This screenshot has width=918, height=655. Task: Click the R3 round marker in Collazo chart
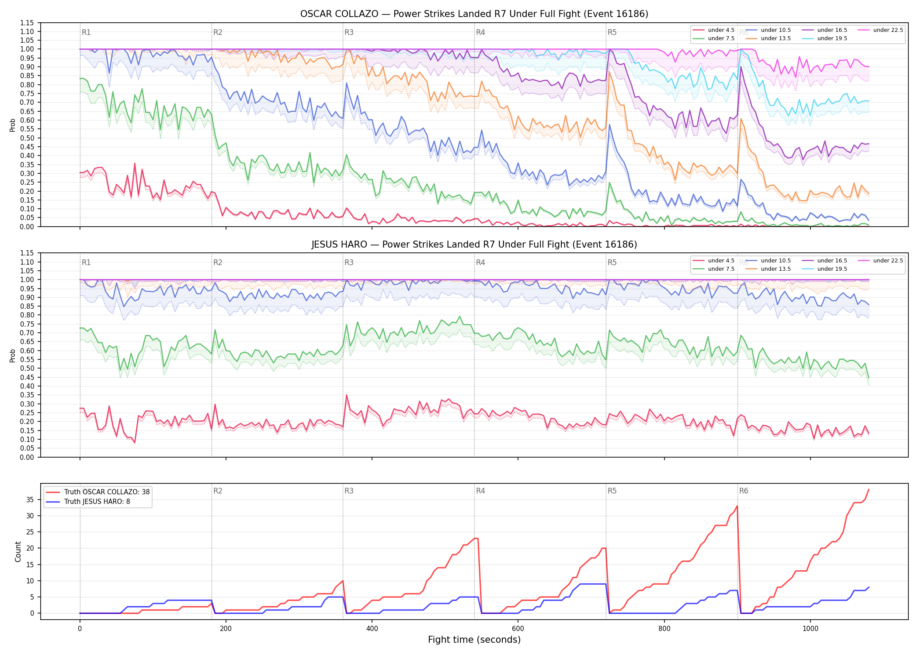coord(349,32)
